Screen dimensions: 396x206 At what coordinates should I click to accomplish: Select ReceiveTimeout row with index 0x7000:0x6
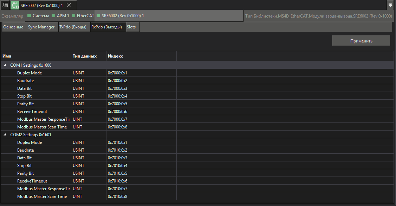coord(197,112)
